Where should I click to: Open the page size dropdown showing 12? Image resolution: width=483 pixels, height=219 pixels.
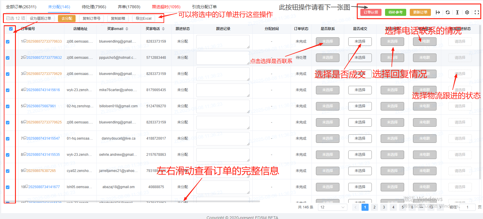coord(332,207)
